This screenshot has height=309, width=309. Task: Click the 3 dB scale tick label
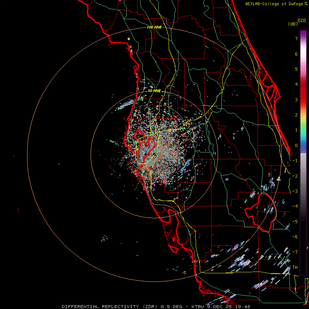pyautogui.click(x=296, y=100)
